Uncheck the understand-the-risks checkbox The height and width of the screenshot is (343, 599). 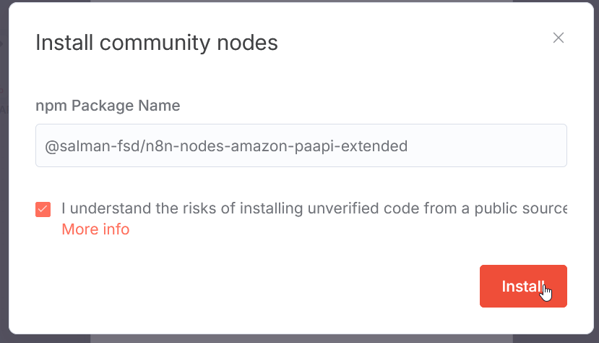pos(43,209)
